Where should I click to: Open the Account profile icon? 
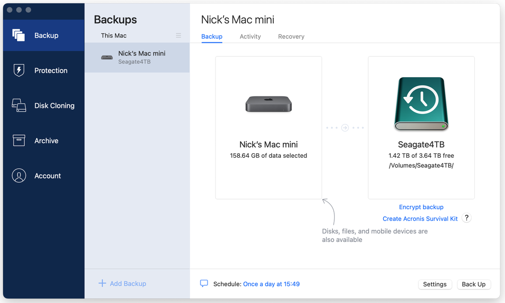[x=19, y=176]
